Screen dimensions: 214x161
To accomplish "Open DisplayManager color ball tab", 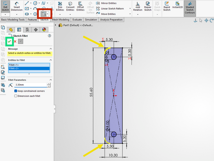I will pos(44,30).
